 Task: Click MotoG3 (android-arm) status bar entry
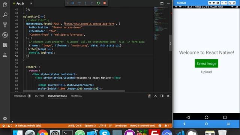[x=142, y=126]
